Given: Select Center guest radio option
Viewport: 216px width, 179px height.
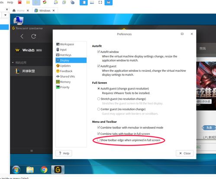Looking at the screenshot, I should (99, 109).
